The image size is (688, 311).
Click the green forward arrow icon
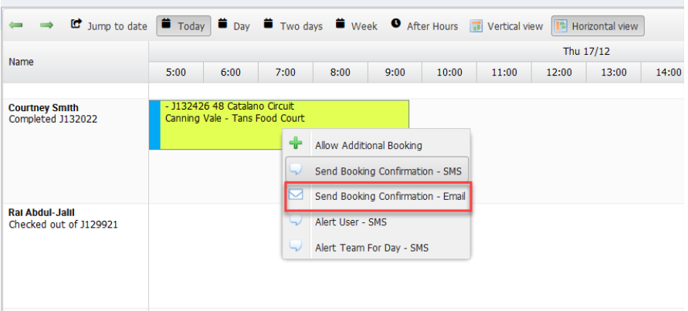click(x=46, y=25)
